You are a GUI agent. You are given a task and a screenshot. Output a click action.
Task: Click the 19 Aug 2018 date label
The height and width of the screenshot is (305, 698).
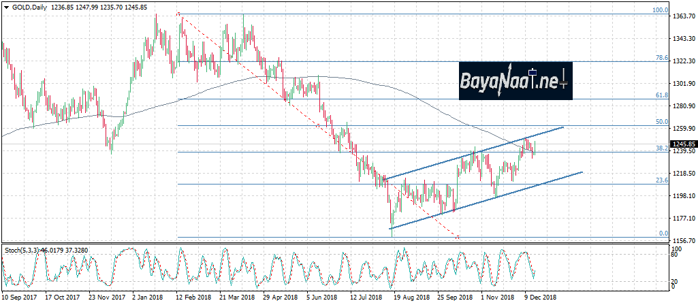[411, 298]
